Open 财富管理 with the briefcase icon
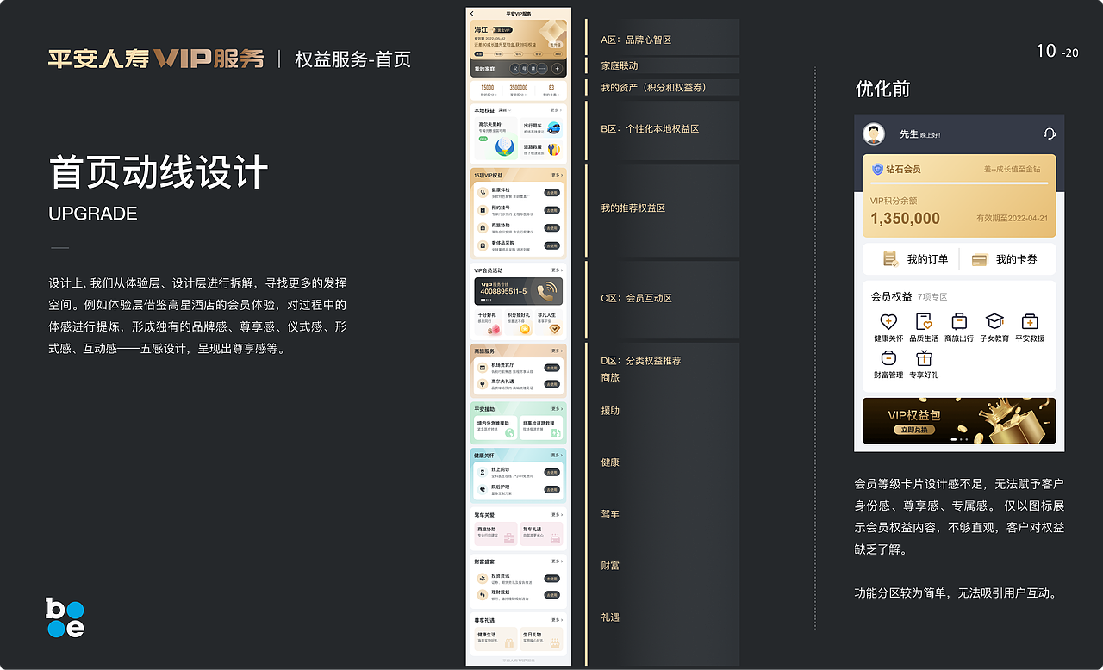This screenshot has height=670, width=1103. tap(888, 358)
